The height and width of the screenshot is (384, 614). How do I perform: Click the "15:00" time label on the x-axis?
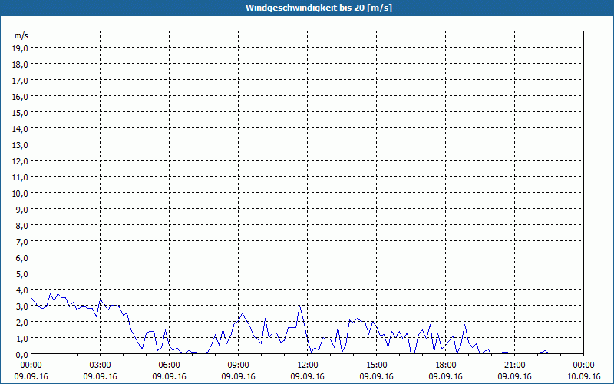(376, 366)
